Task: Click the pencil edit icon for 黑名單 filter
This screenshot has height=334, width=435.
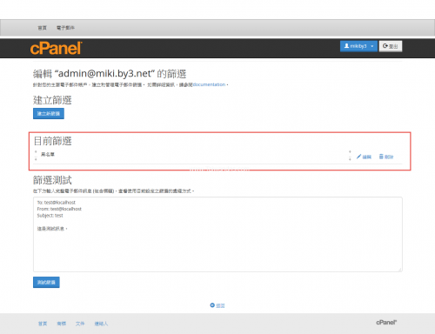Action: tap(358, 157)
